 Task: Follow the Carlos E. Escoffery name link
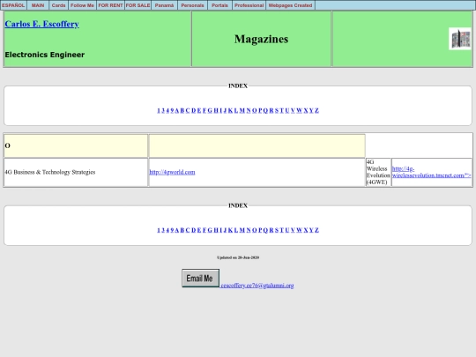(x=42, y=24)
